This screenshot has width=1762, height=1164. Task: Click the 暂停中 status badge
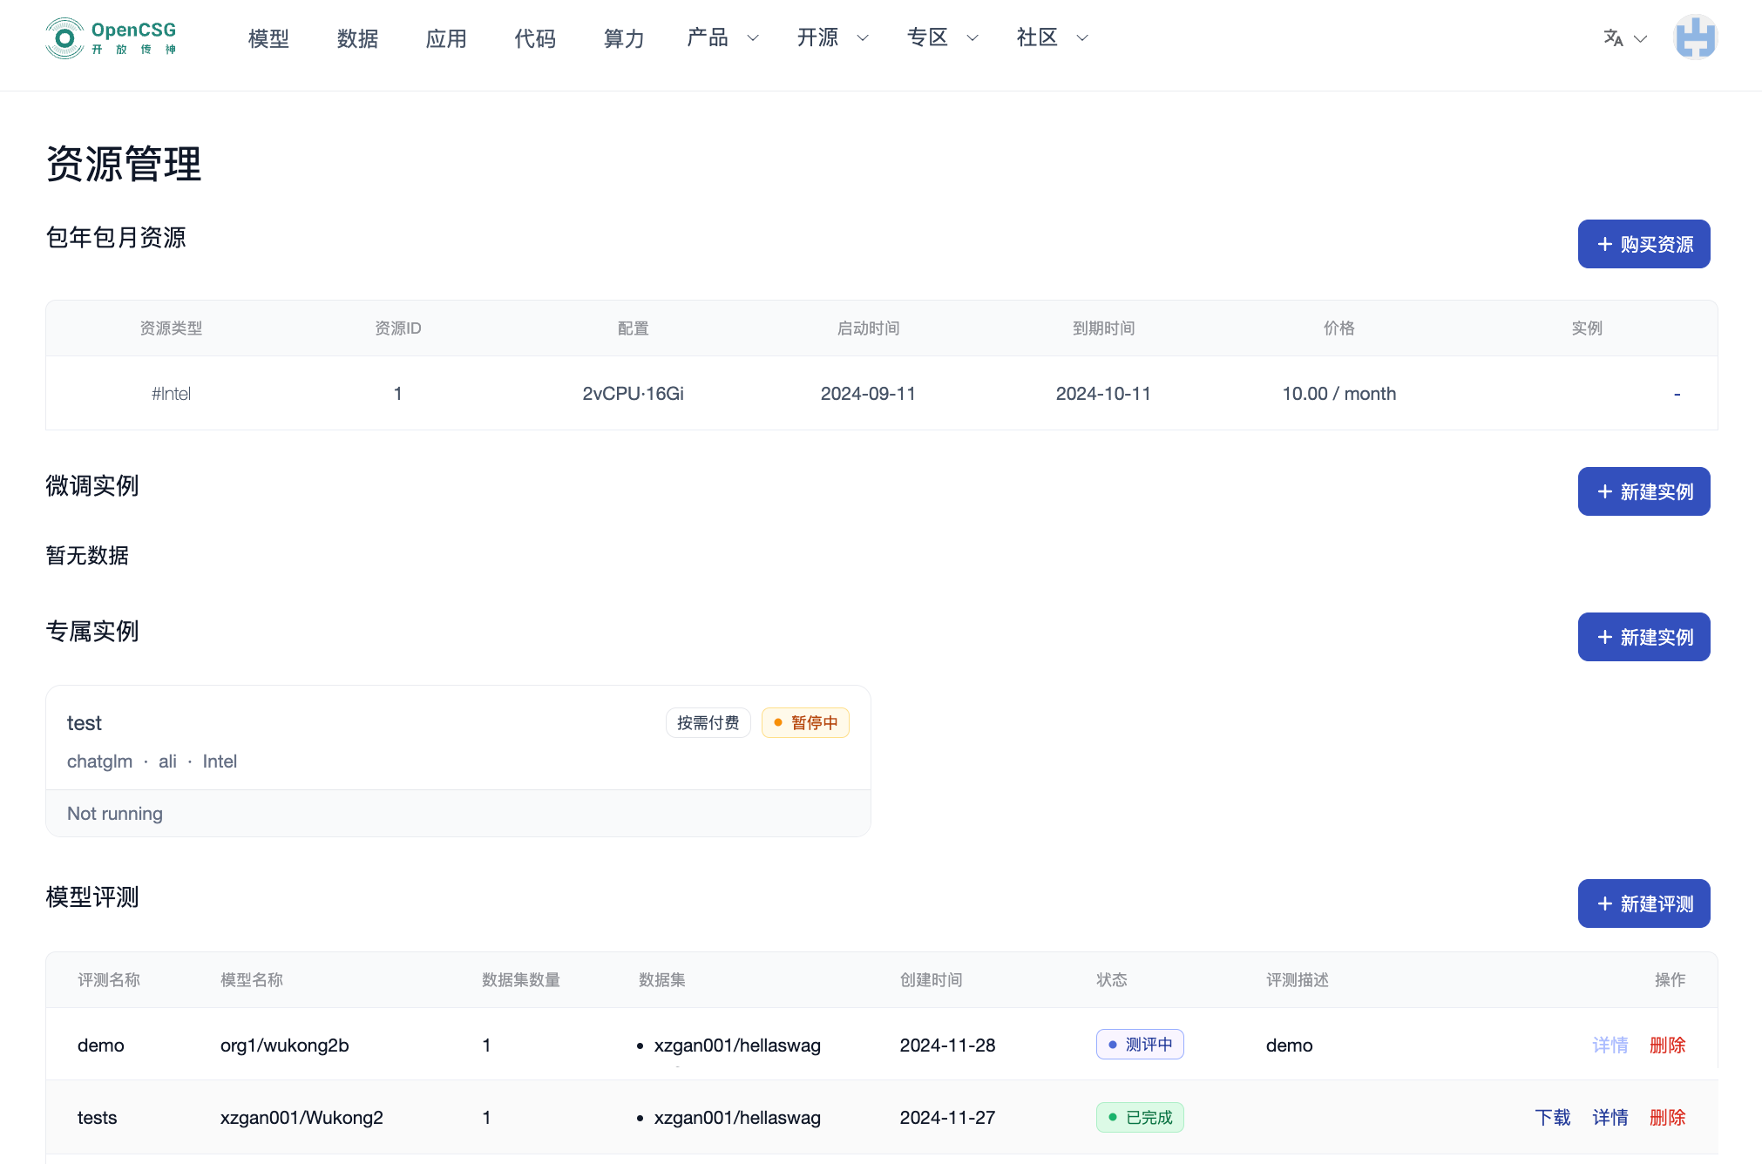pos(804,723)
